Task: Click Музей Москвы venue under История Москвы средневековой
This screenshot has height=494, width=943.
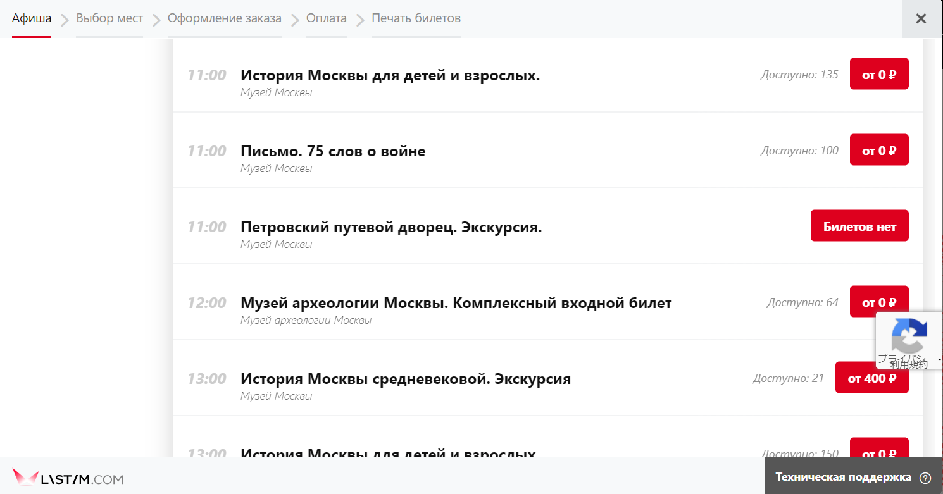Action: point(276,396)
